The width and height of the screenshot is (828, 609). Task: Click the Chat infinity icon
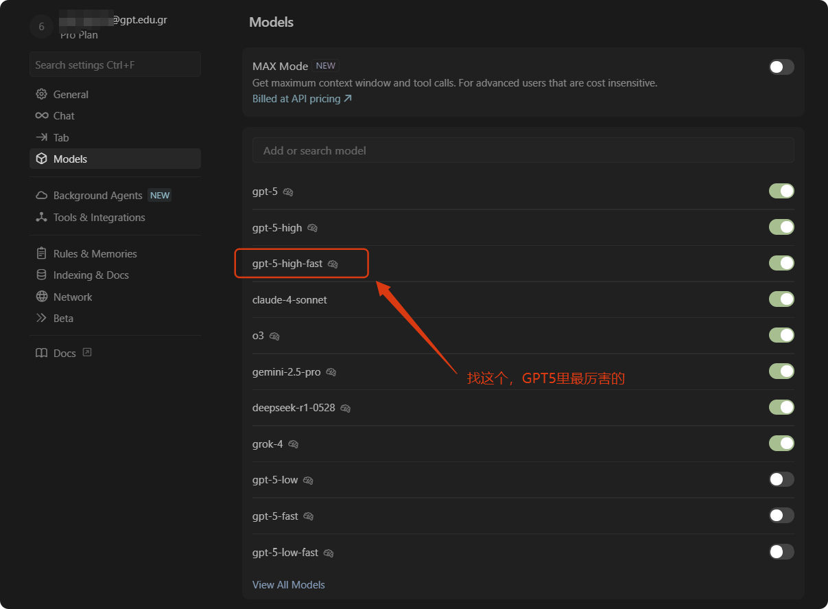coord(42,115)
